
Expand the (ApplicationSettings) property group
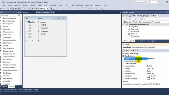[123, 54]
